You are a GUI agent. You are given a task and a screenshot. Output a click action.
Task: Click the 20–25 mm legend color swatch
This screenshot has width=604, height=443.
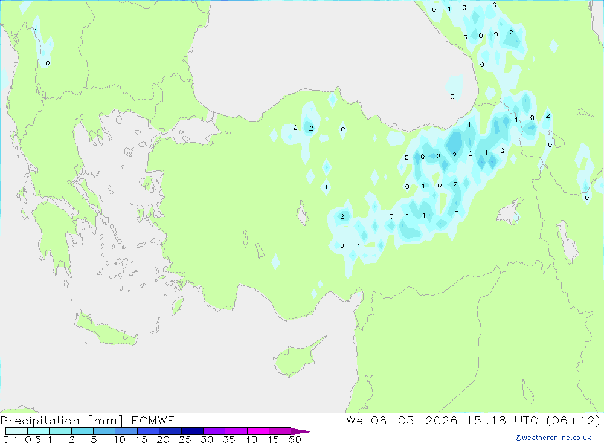click(170, 431)
